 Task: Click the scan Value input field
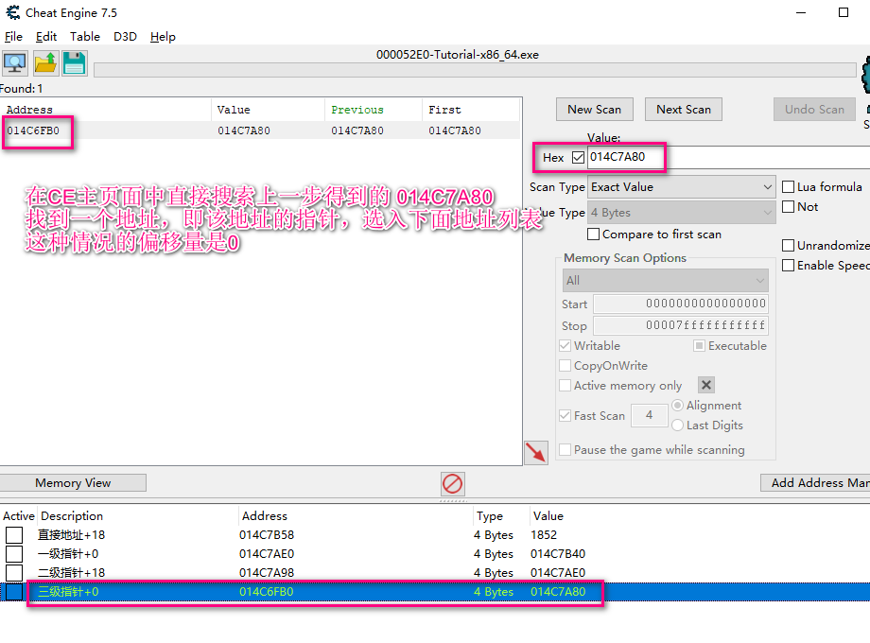pyautogui.click(x=728, y=158)
